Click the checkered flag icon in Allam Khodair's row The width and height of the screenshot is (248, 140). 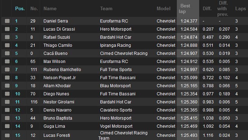[x=7, y=86]
